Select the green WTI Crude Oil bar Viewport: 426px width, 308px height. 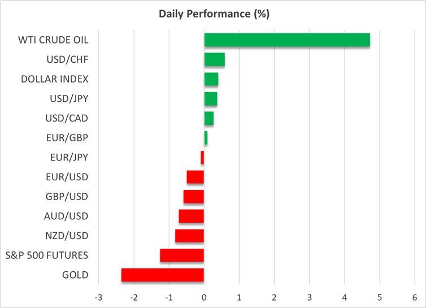pos(286,40)
